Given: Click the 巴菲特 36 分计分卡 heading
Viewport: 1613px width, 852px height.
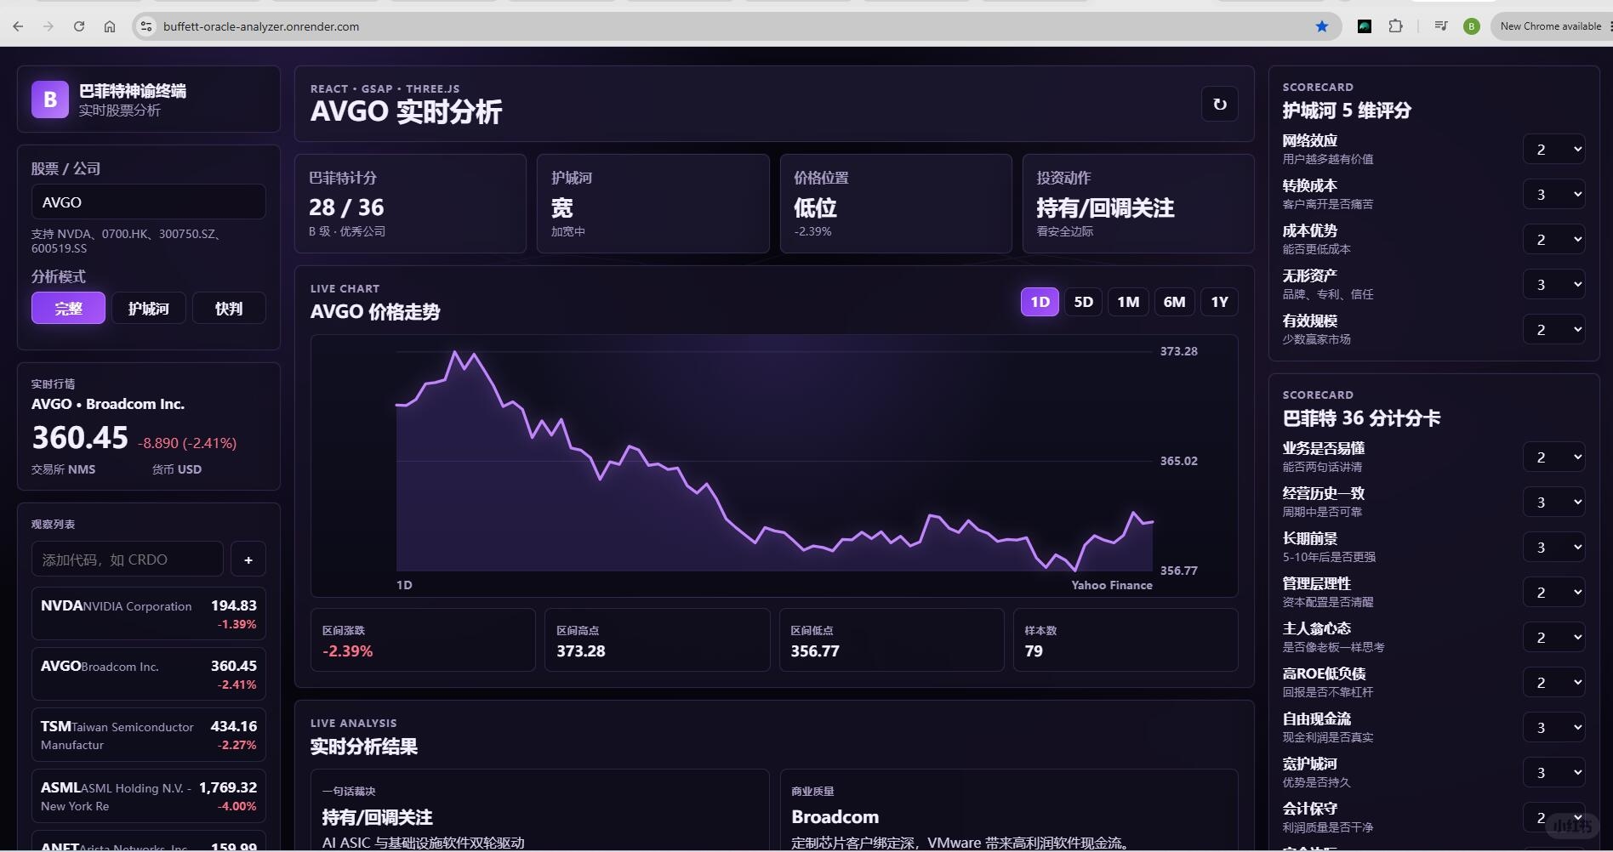Looking at the screenshot, I should pos(1361,418).
